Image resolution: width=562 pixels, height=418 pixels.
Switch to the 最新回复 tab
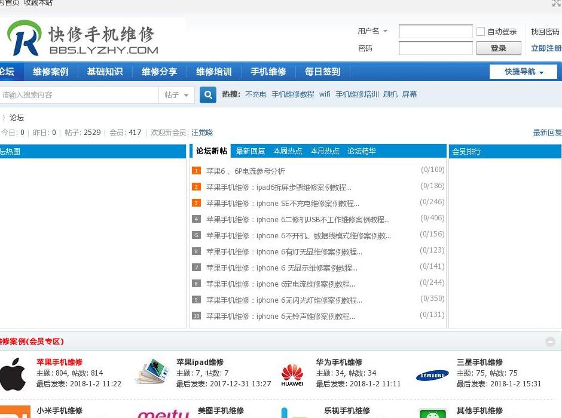click(250, 151)
